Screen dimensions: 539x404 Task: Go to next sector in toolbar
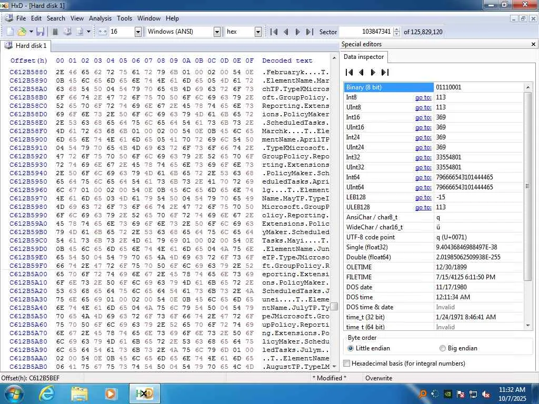pyautogui.click(x=298, y=32)
